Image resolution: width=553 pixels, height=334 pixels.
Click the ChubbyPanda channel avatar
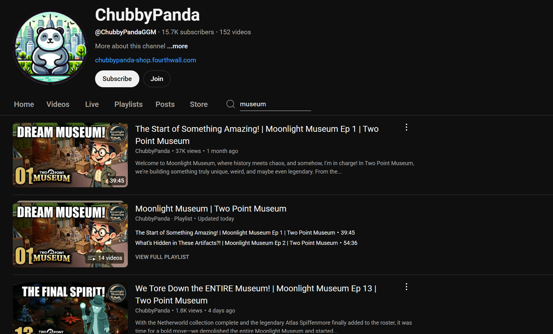50,47
